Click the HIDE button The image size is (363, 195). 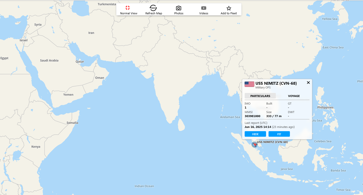[x=255, y=134]
